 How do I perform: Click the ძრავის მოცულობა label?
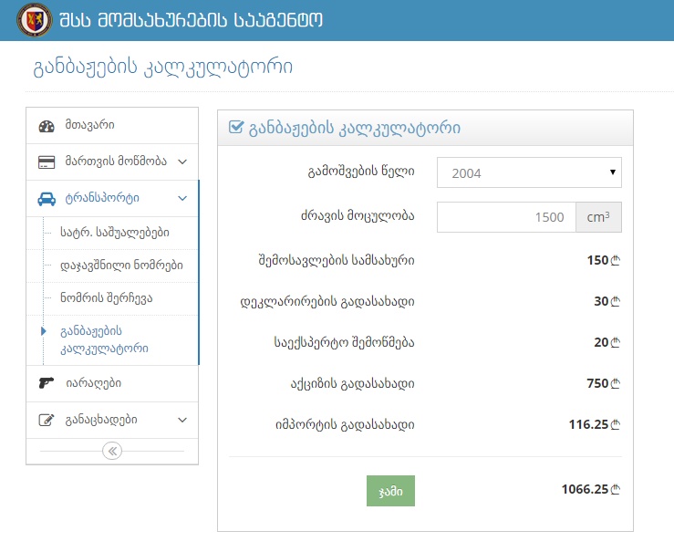click(358, 215)
